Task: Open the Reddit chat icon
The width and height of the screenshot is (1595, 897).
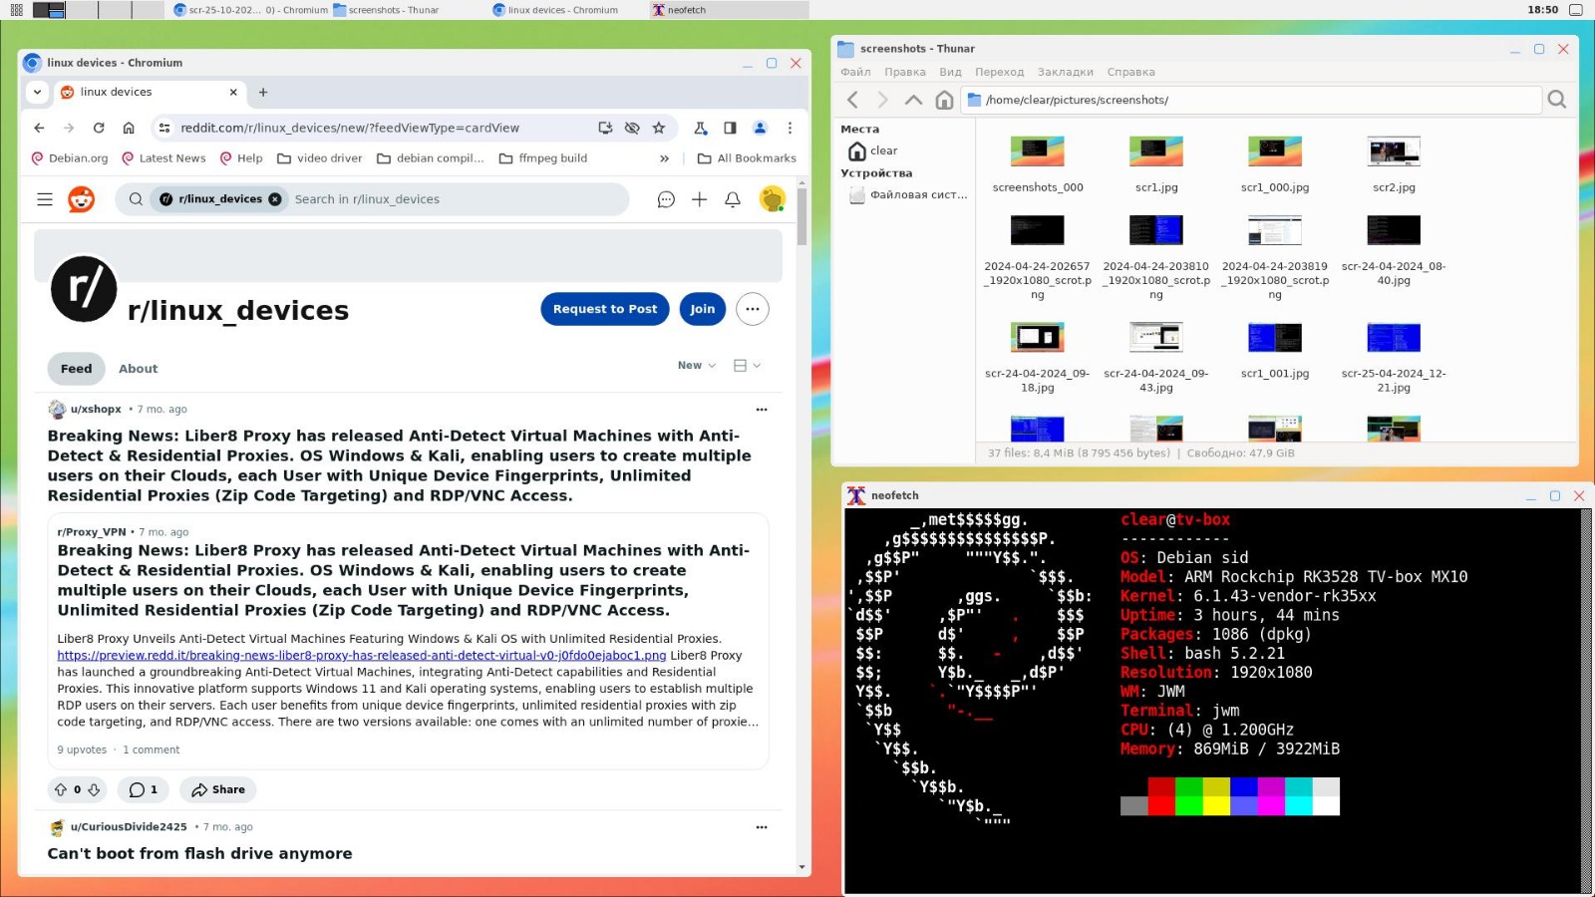Action: tap(666, 199)
